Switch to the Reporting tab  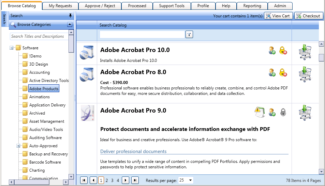pos(252,6)
